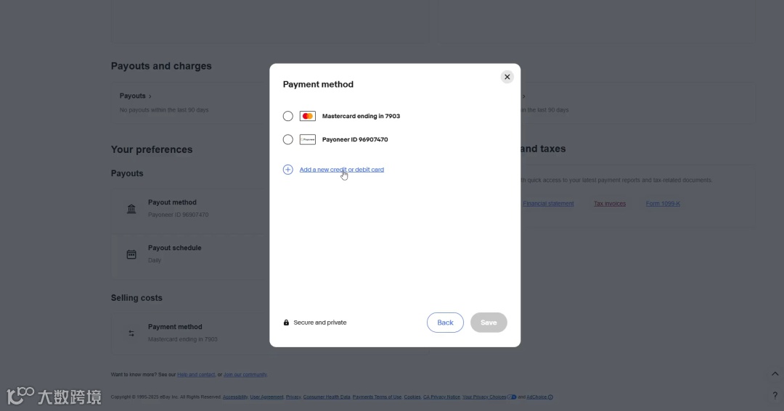Select the Mastercard ending in 7903 radio button

pyautogui.click(x=288, y=116)
